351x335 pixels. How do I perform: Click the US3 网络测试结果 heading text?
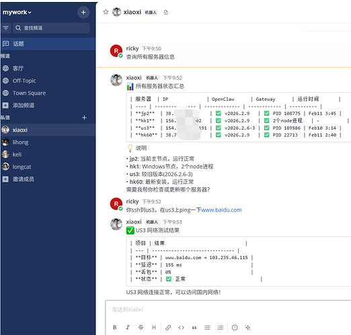click(x=157, y=230)
